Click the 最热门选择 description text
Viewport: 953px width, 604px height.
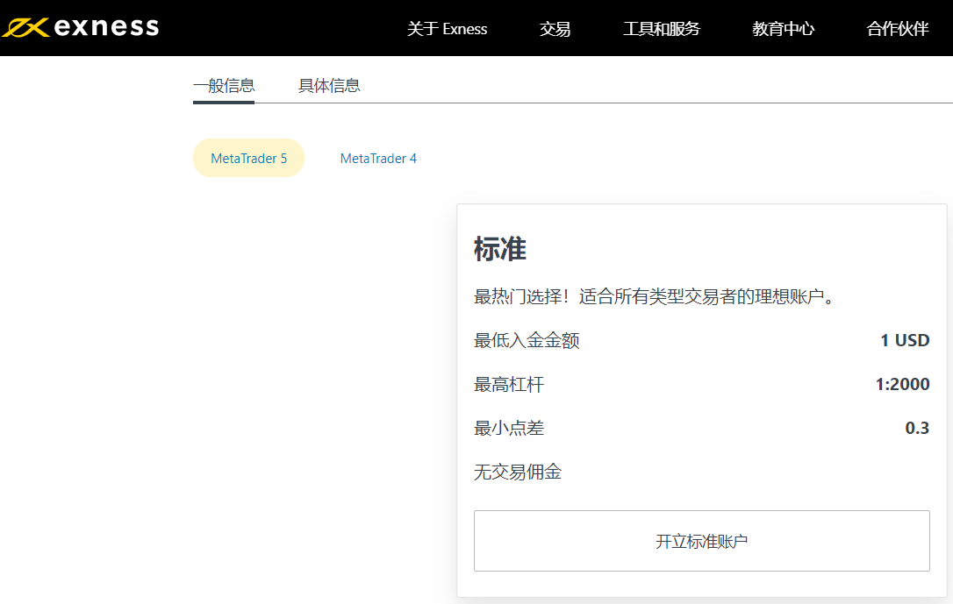[x=656, y=297]
